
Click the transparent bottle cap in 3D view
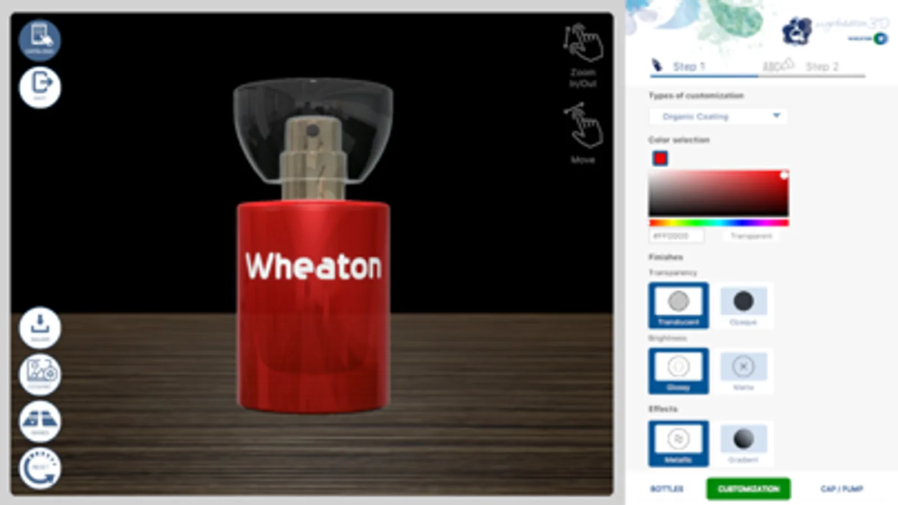tap(313, 132)
